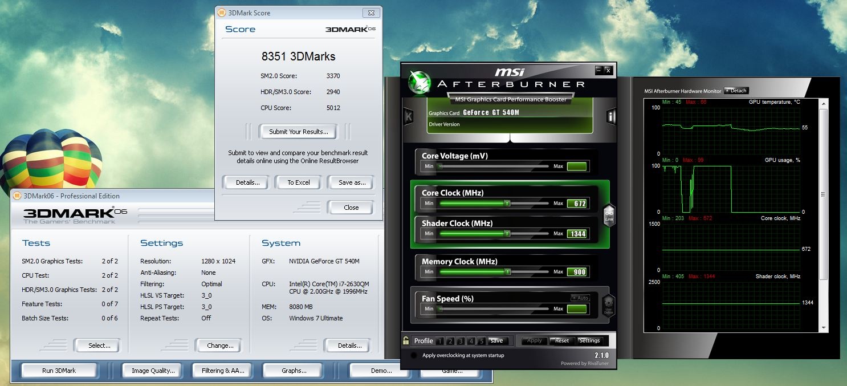This screenshot has height=386, width=847.
Task: Click the Save as... button
Action: (x=352, y=182)
